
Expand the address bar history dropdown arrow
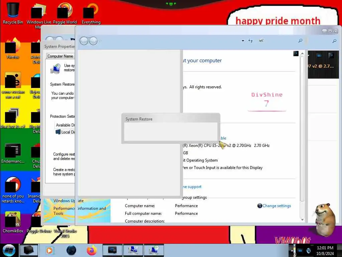coord(243,41)
